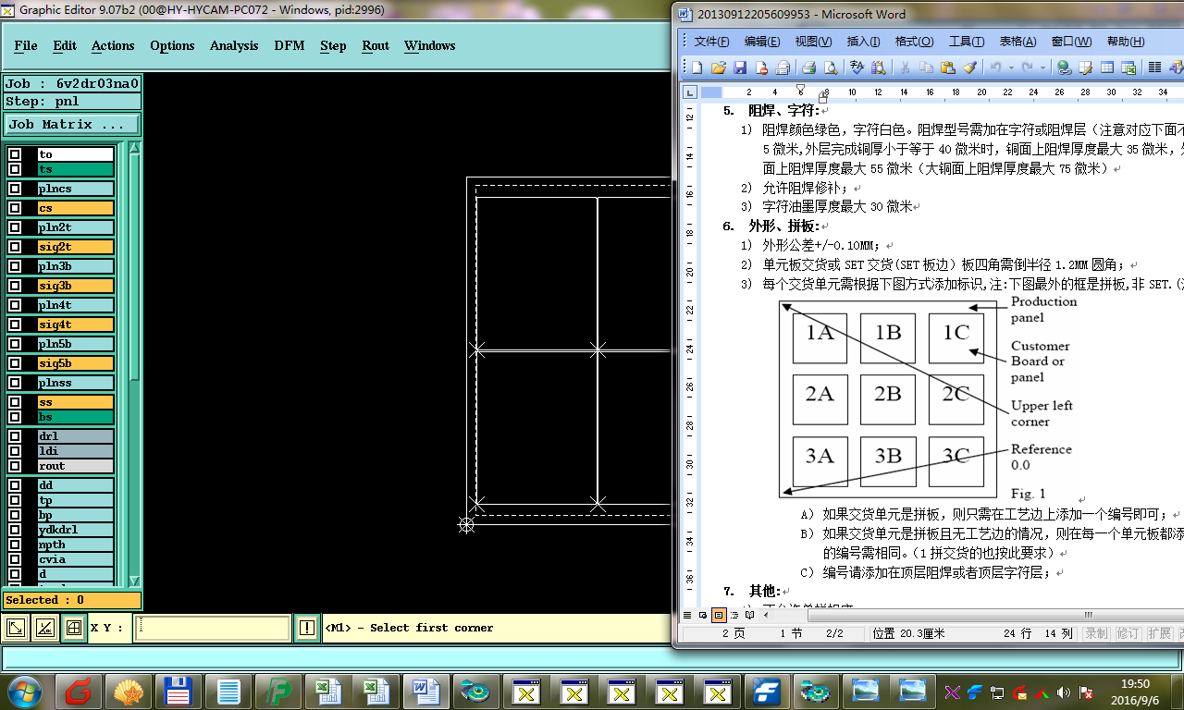Create a new Word document
Viewport: 1184px width, 710px height.
tap(696, 67)
